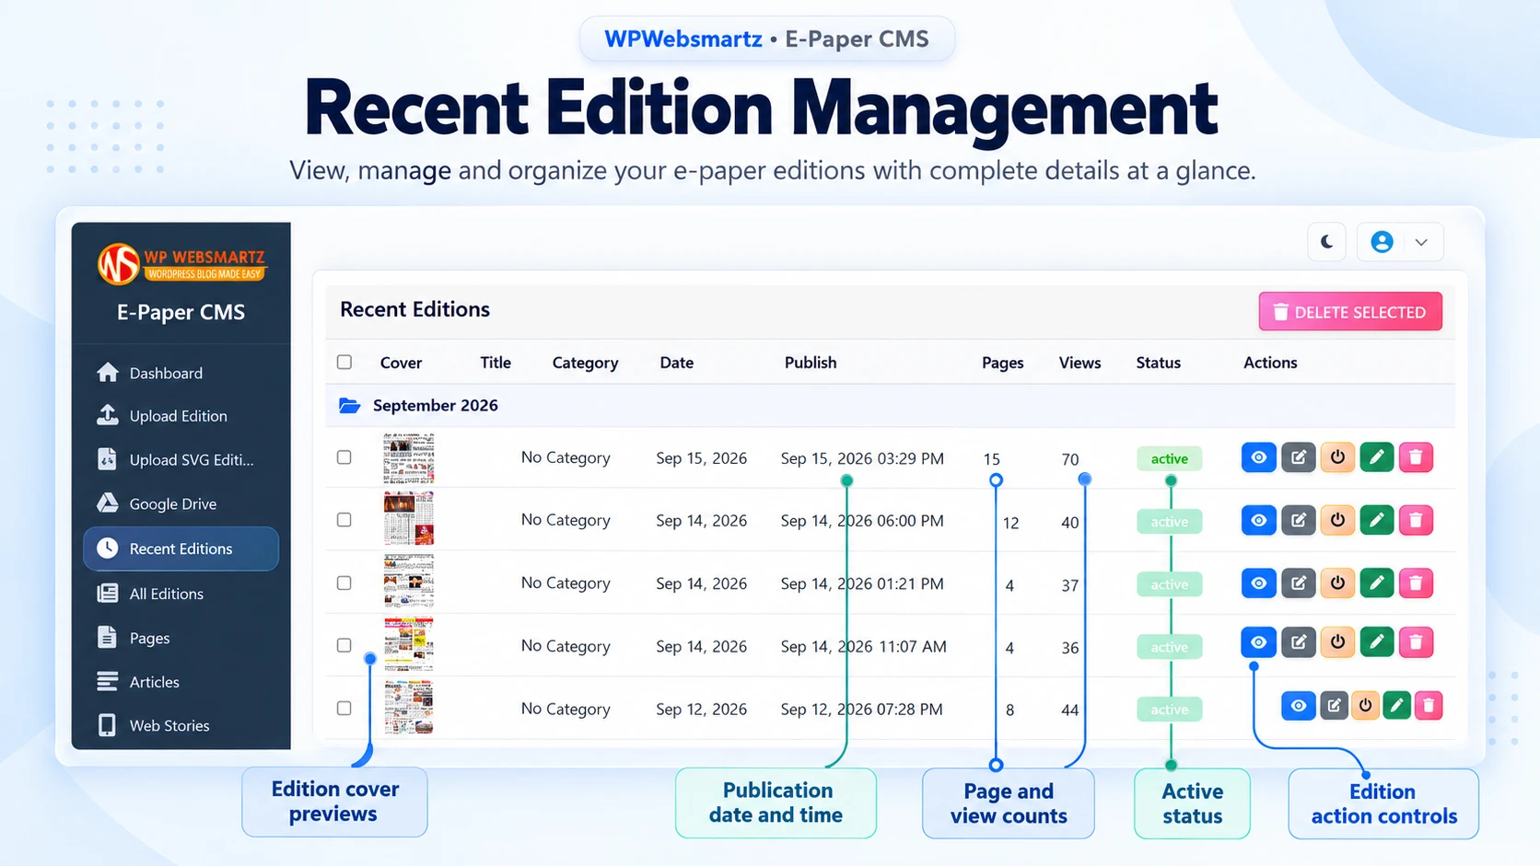Select the Sep 15, 2026 03:29 PM edition checkbox
This screenshot has height=866, width=1540.
[x=344, y=457]
